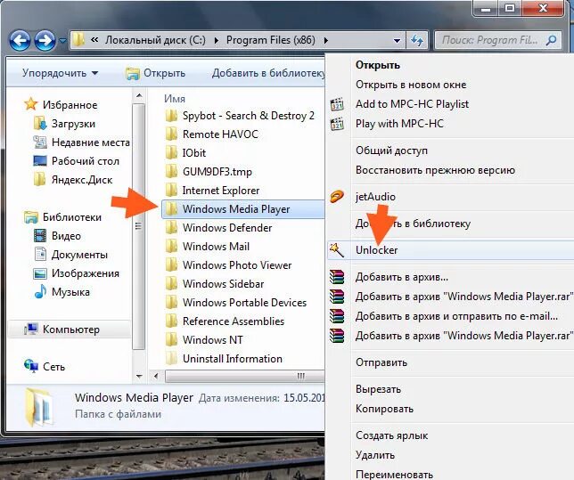Expand arrow after Локальный диск (C:) breadcrumb

click(x=217, y=40)
